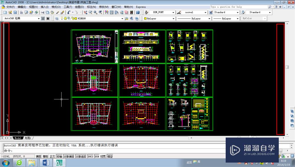
Task: Open the DesignCenter icon
Action: pyautogui.click(x=112, y=12)
